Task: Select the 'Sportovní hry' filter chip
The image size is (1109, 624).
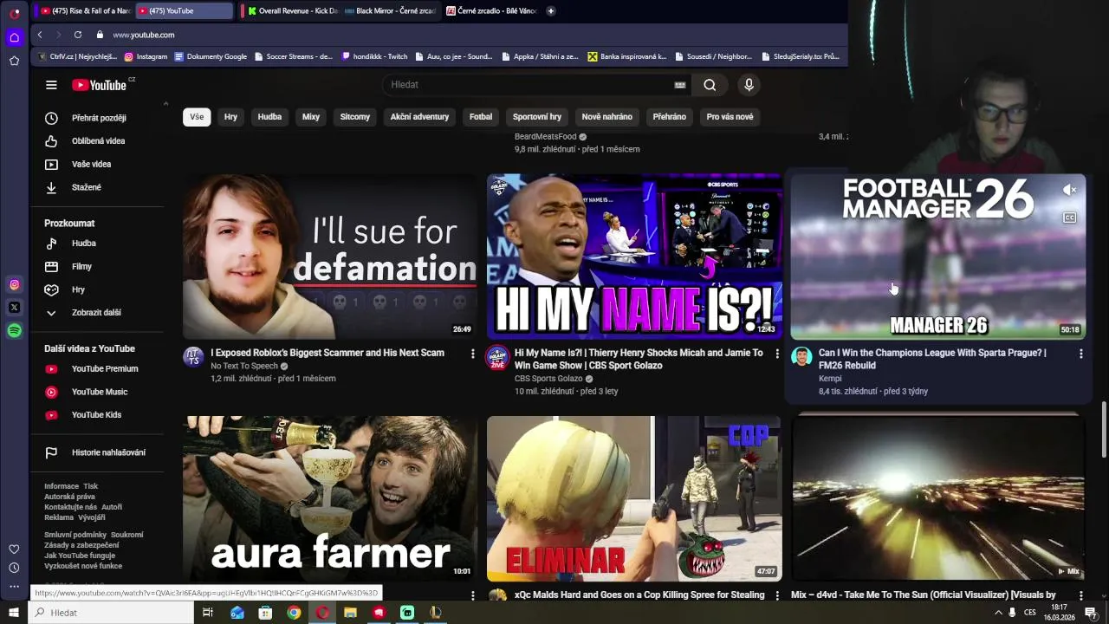Action: click(537, 117)
